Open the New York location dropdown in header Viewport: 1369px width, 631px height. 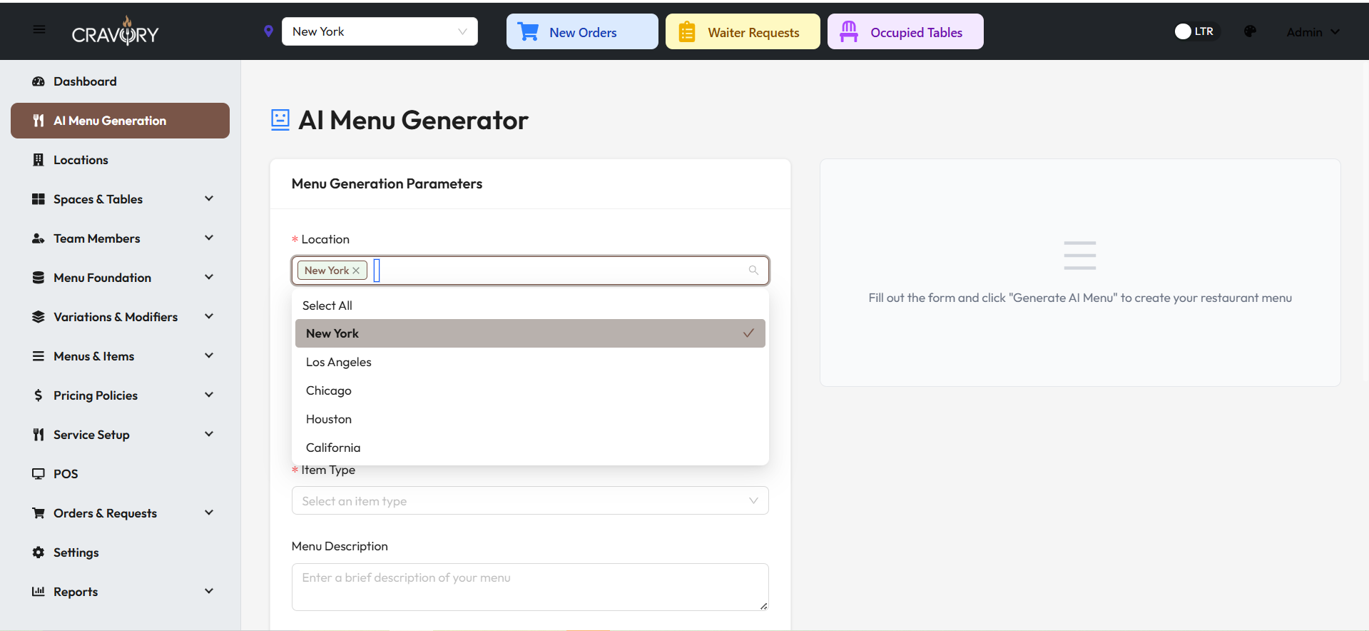coord(380,31)
